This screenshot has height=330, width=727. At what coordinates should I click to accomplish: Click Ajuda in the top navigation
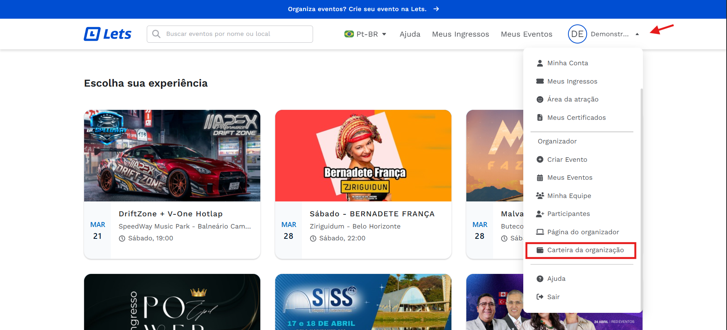pos(410,34)
